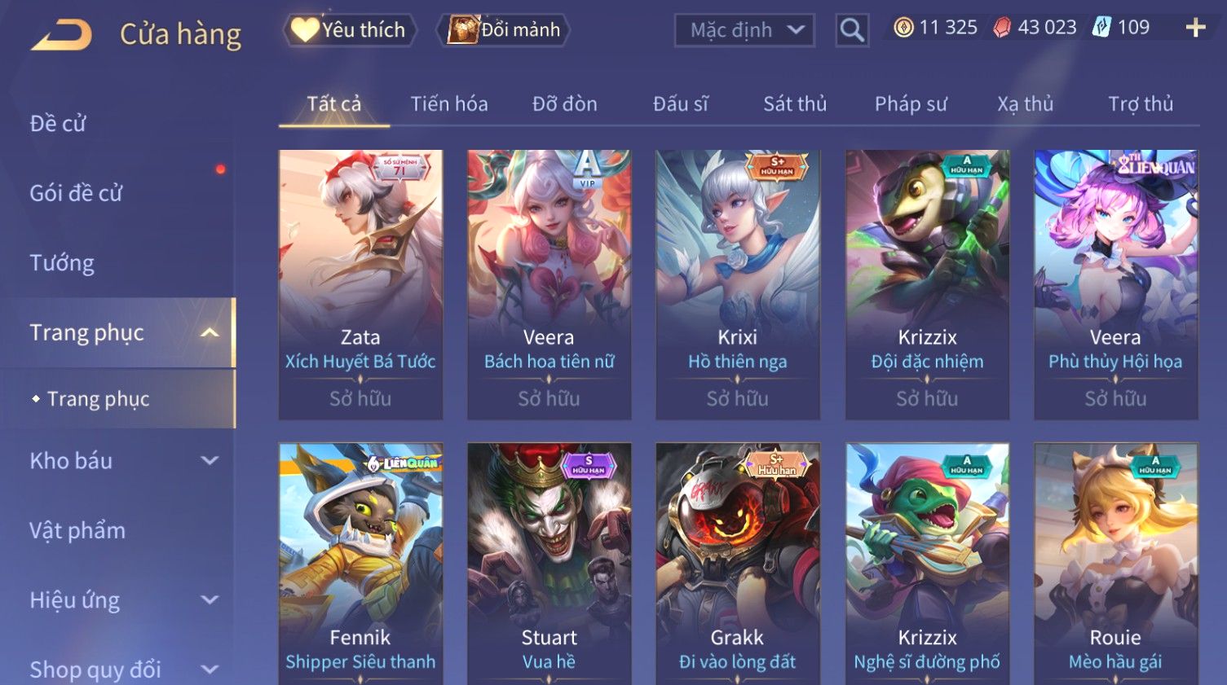Viewport: 1227px width, 685px height.
Task: Open the Mặc định sort dropdown
Action: click(x=744, y=31)
